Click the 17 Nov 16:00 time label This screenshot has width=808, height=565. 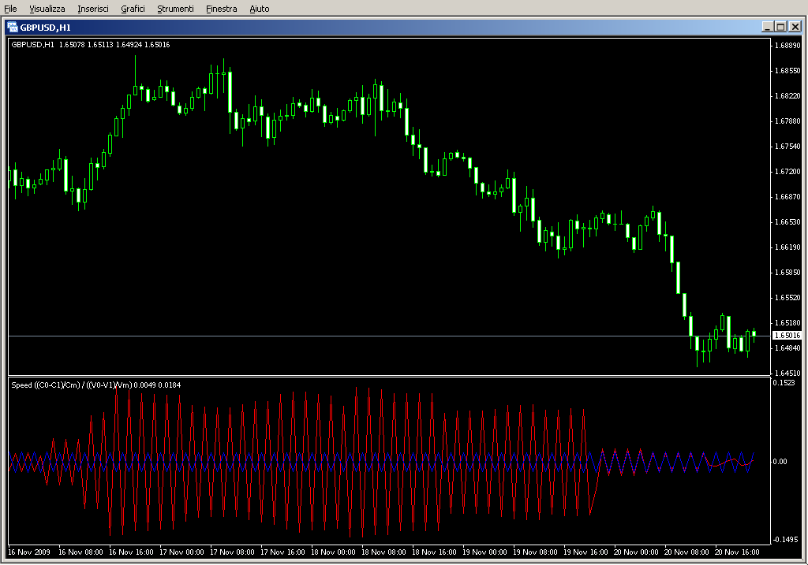click(x=282, y=552)
